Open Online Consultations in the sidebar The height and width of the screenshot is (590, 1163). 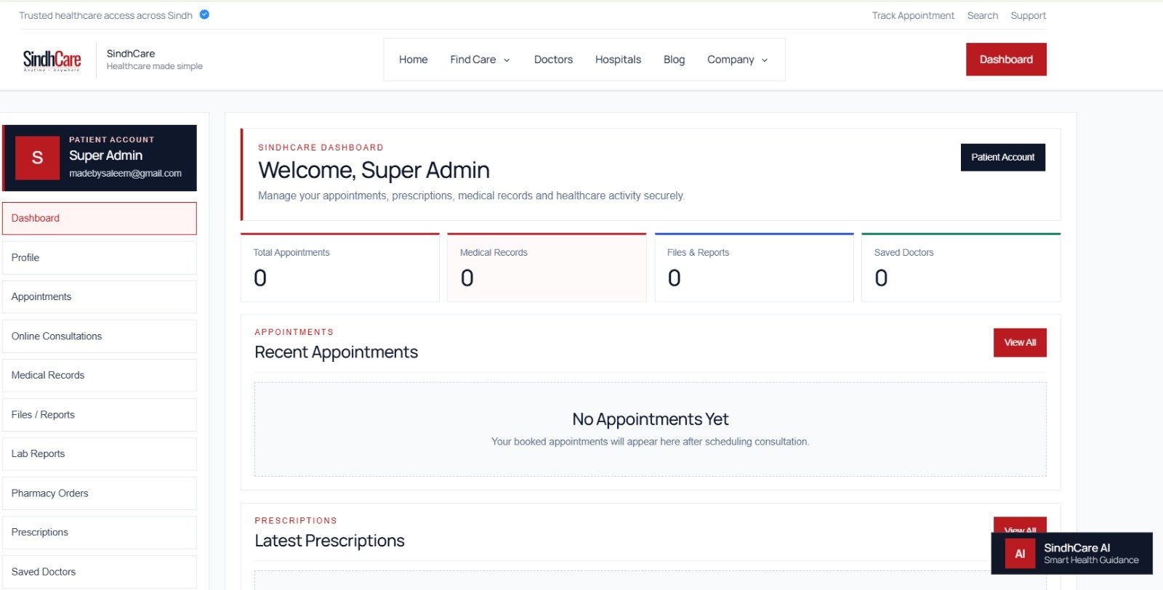[100, 336]
